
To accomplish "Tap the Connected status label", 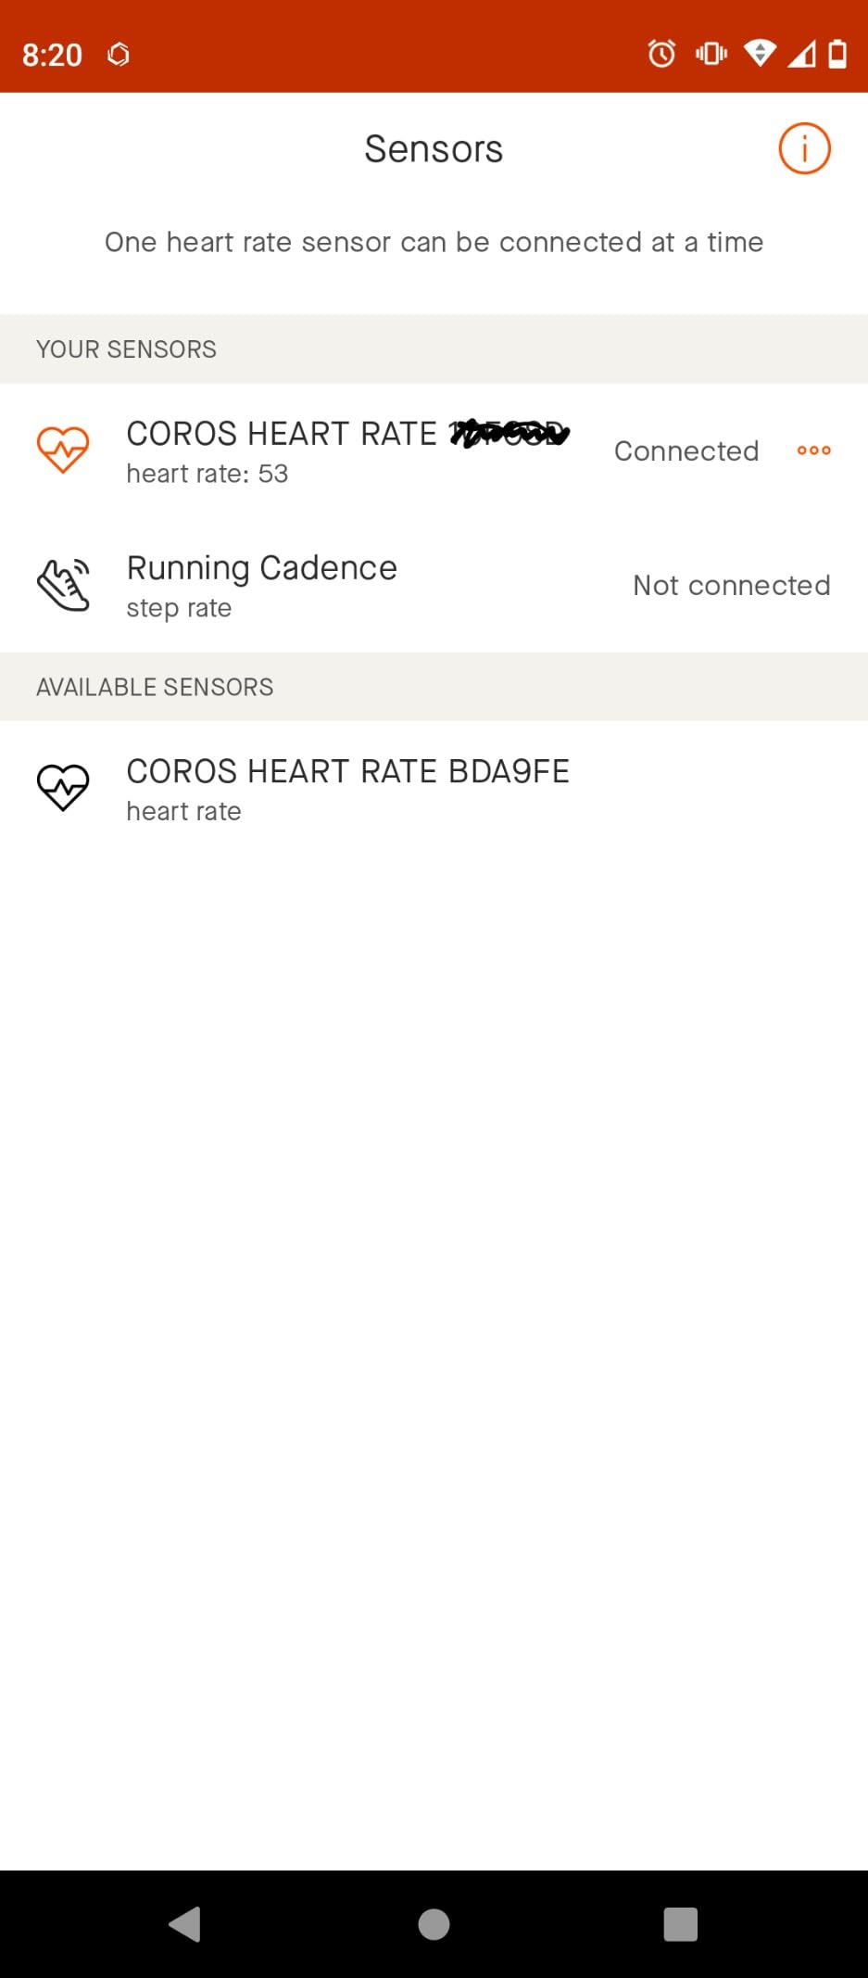I will [x=686, y=450].
